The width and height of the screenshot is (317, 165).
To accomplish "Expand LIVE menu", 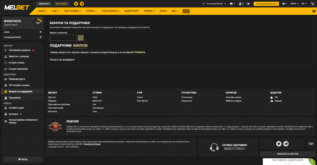I will [55, 11].
